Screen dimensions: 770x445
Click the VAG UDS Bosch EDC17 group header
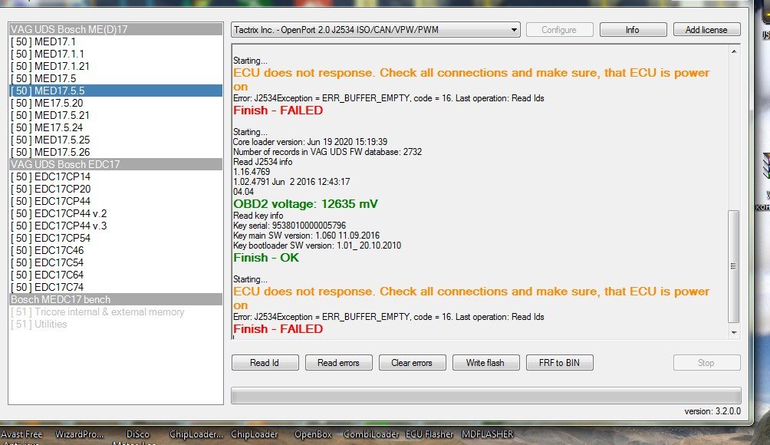click(x=65, y=164)
